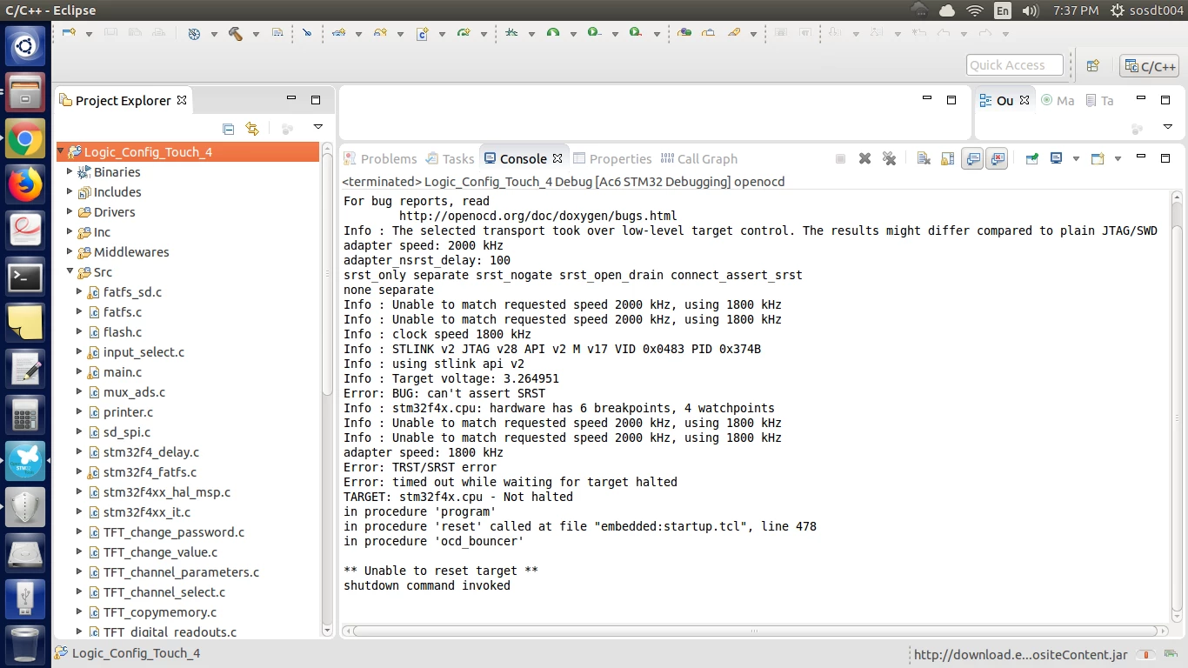
Task: Toggle Show Console on standard output change
Action: pyautogui.click(x=972, y=158)
